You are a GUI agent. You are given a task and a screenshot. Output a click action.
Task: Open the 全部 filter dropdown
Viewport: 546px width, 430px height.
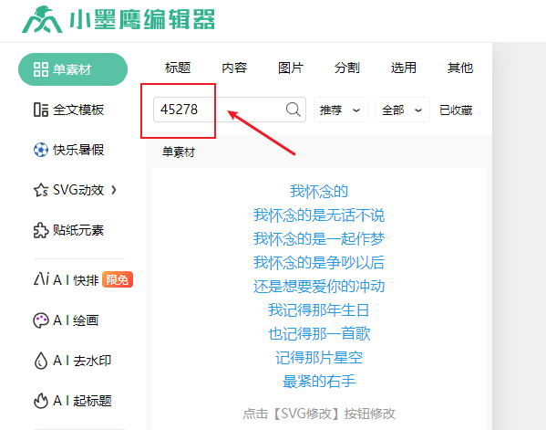pos(403,110)
